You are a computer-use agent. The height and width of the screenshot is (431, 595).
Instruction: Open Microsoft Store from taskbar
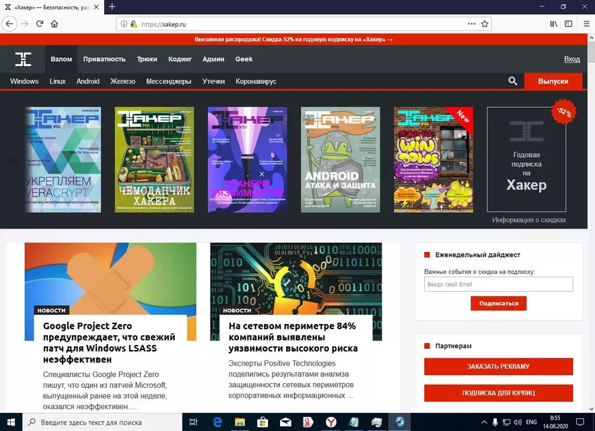pyautogui.click(x=262, y=422)
